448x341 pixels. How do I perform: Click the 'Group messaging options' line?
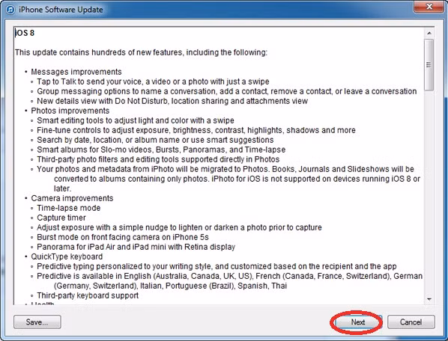pyautogui.click(x=227, y=91)
